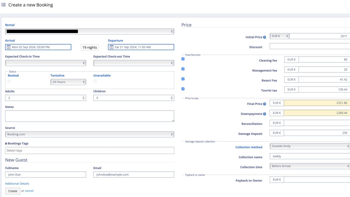
Task: Click the Initial Price help icon
Action: pos(264,37)
